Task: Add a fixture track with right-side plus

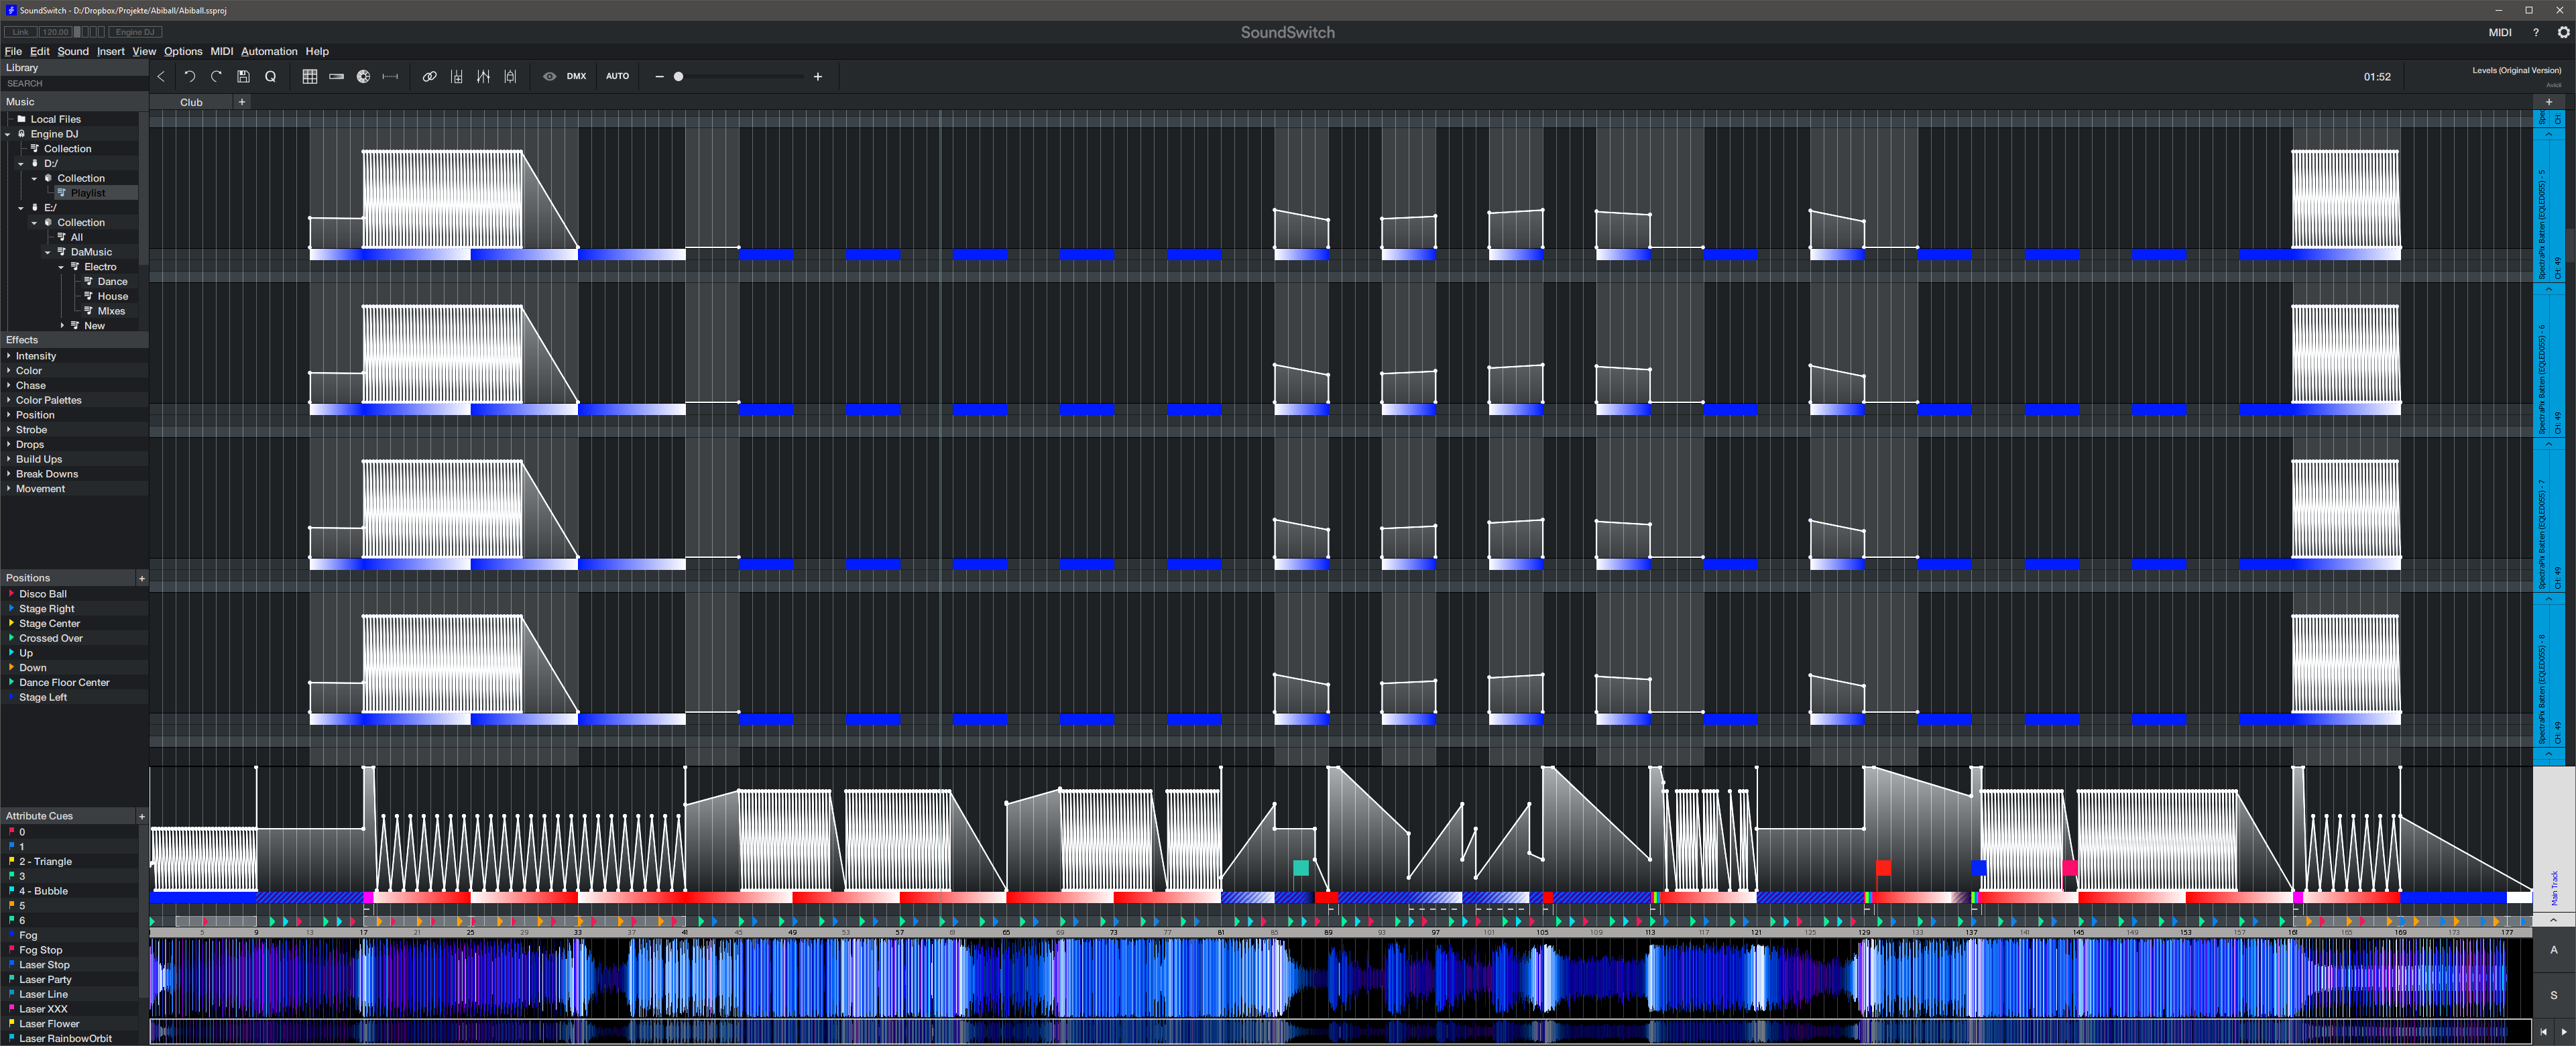Action: click(2549, 102)
